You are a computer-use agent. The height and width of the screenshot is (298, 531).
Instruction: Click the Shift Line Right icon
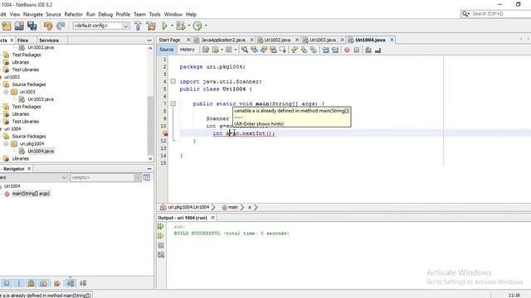tap(335, 50)
